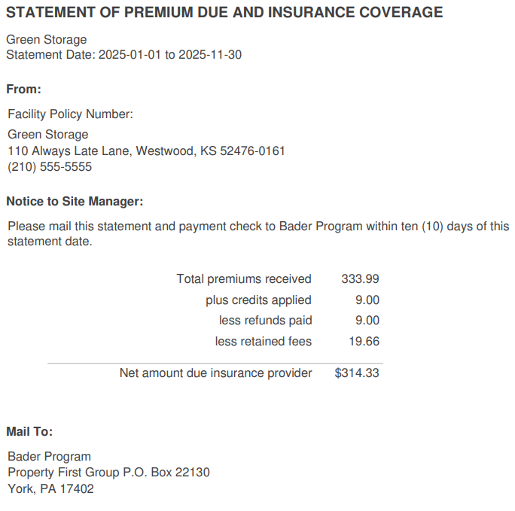Click "Net amount due insurance provider" label
Viewport: 515px width, 511px height.
pos(215,373)
